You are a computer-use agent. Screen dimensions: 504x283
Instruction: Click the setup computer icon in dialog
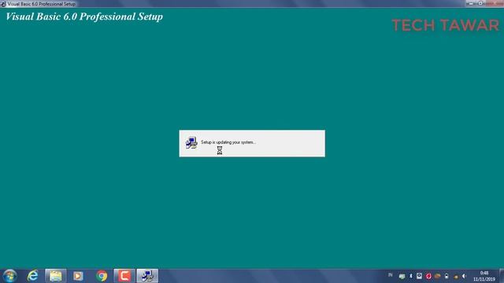point(191,143)
